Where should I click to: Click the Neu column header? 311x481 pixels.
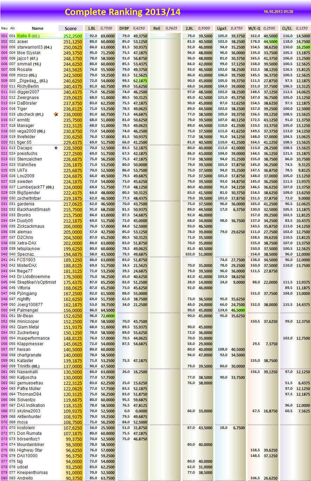coord(4,28)
